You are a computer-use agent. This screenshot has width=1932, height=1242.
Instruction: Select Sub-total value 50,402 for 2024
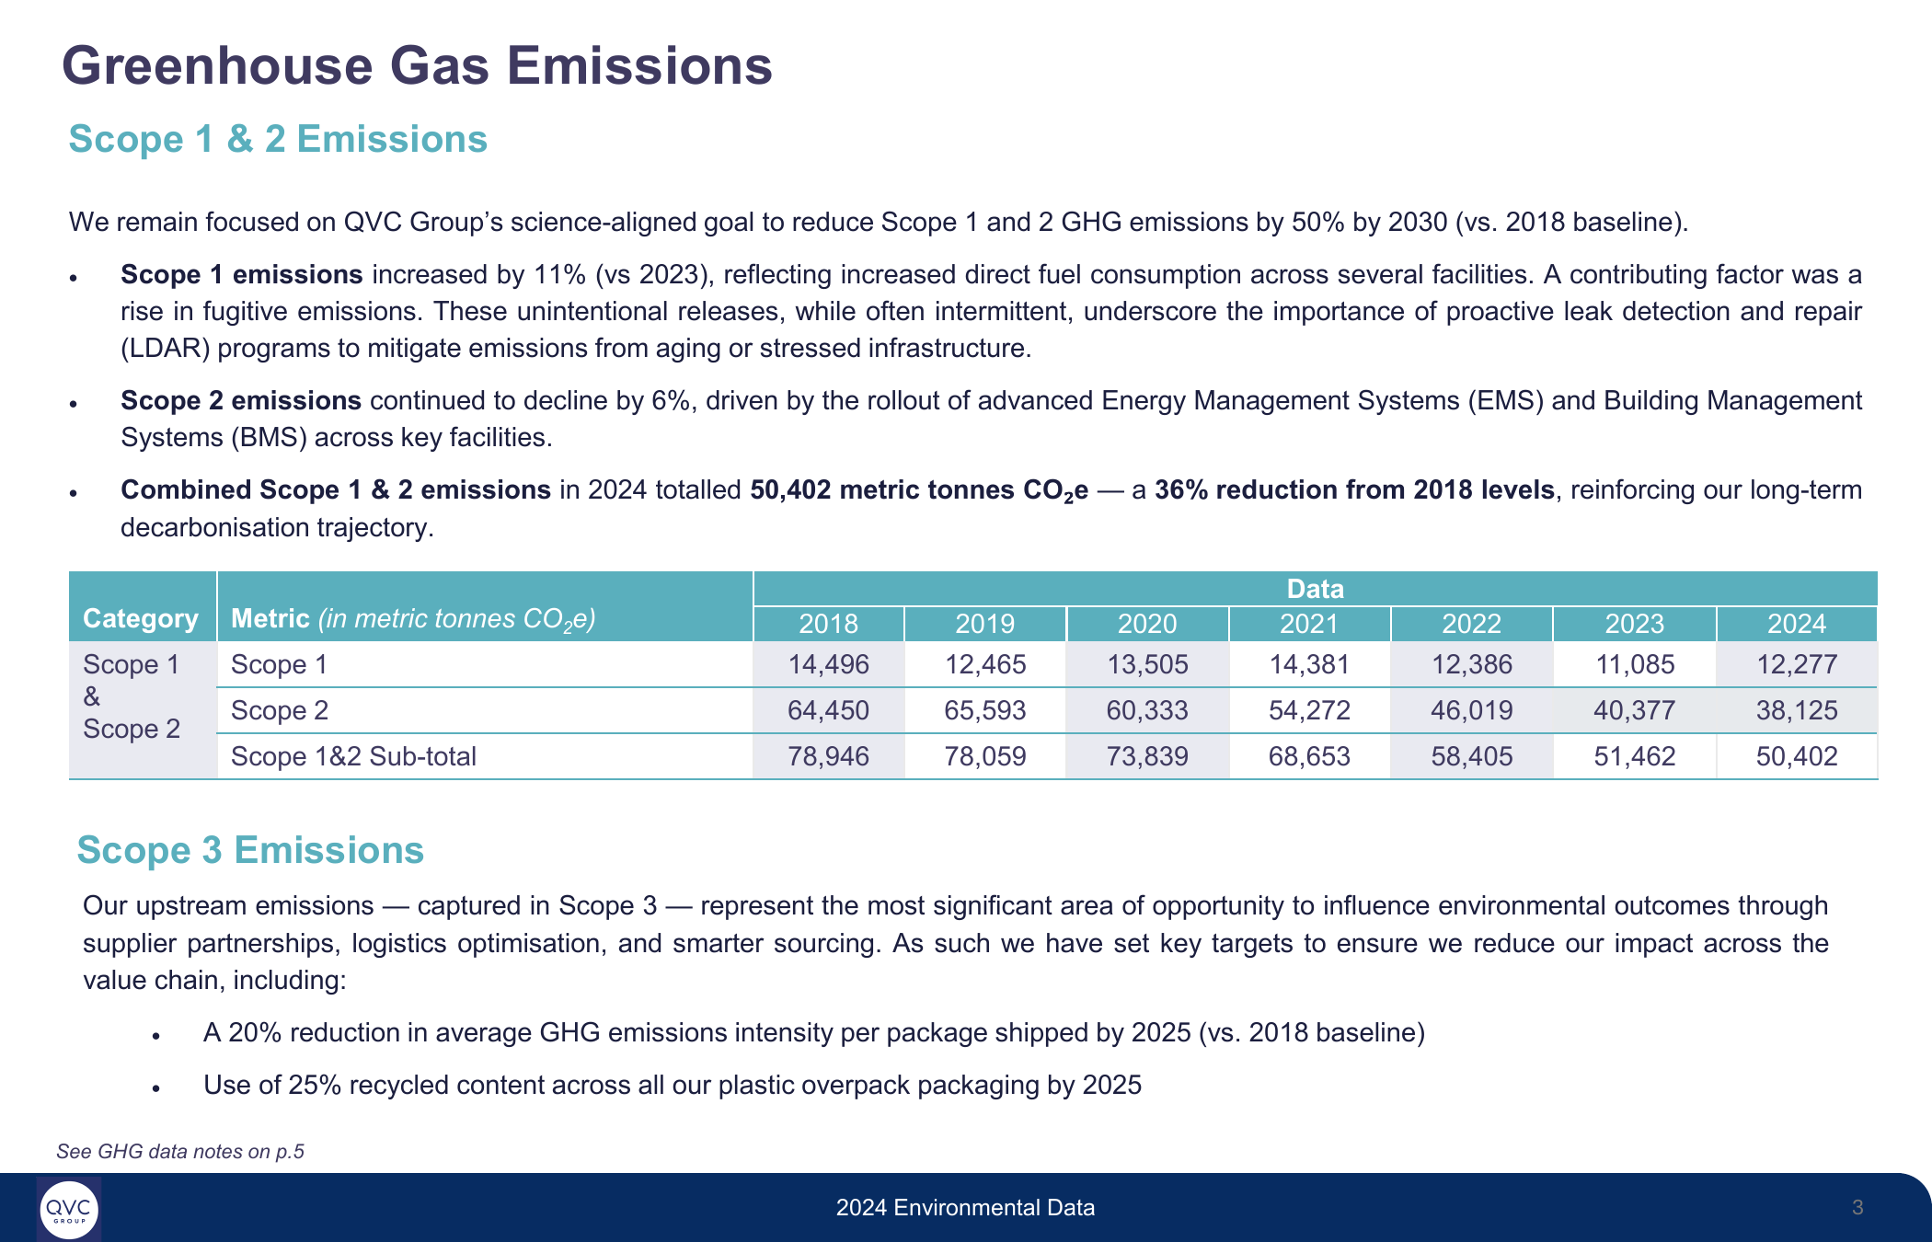click(x=1797, y=756)
